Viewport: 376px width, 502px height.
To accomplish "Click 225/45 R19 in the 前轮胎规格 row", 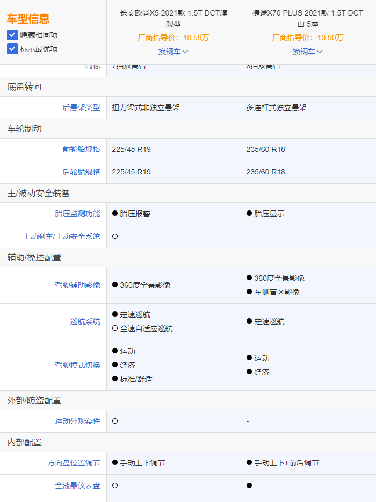I will point(131,149).
